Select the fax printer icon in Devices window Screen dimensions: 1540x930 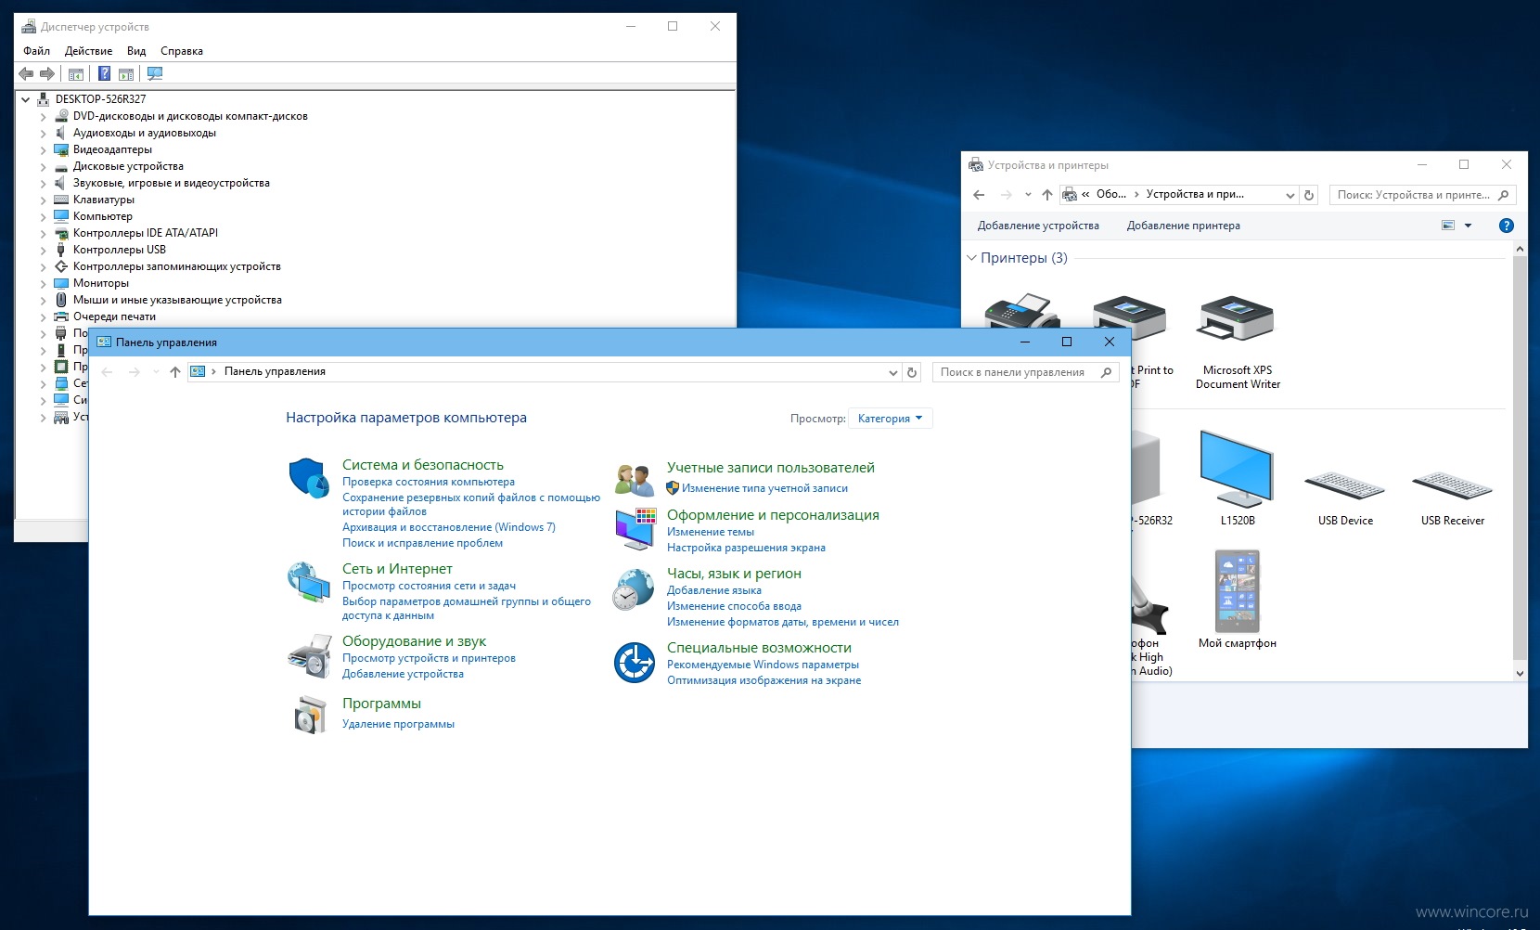click(1022, 311)
